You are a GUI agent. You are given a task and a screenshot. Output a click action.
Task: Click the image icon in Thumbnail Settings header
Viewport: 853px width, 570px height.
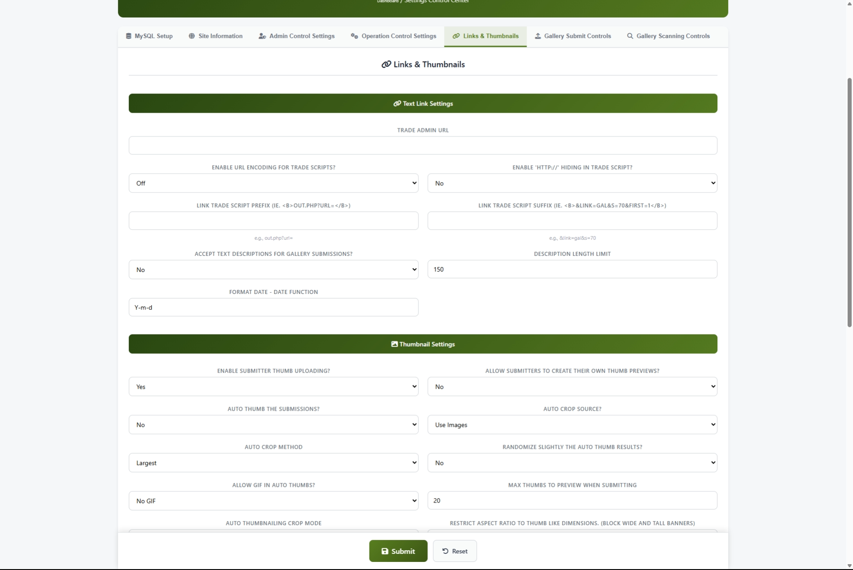tap(394, 344)
